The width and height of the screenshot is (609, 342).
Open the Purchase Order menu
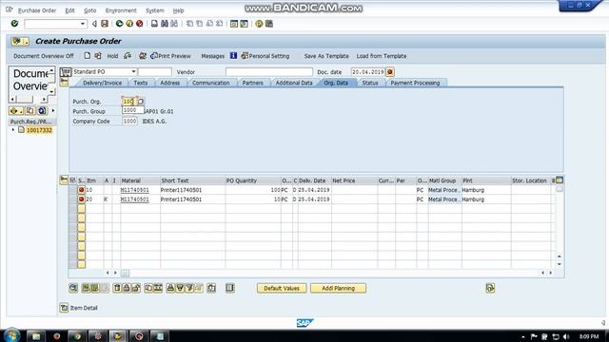(x=37, y=10)
